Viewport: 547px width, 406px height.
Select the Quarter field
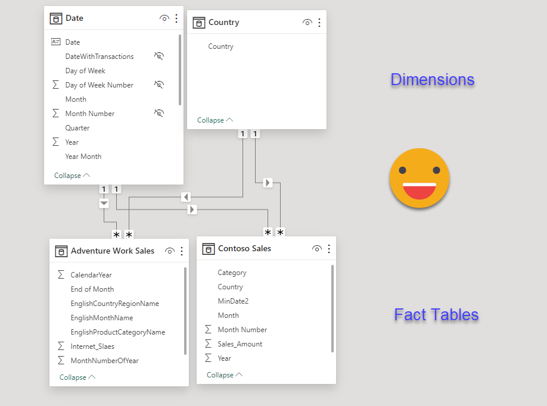77,128
